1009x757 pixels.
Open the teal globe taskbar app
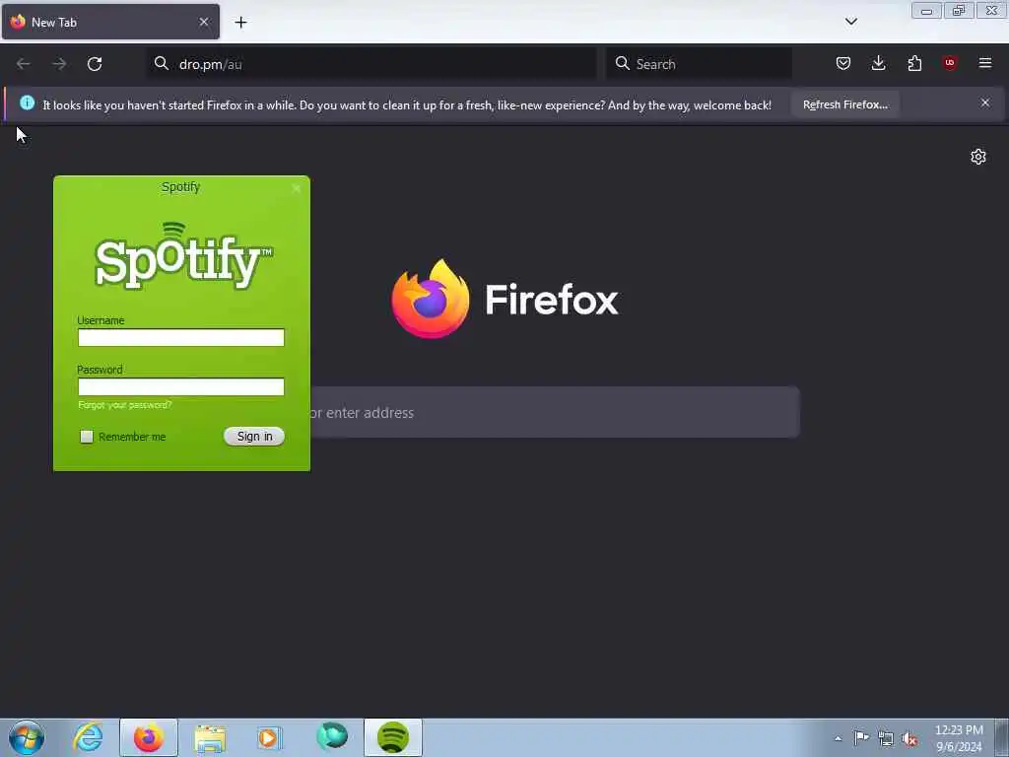(x=332, y=736)
